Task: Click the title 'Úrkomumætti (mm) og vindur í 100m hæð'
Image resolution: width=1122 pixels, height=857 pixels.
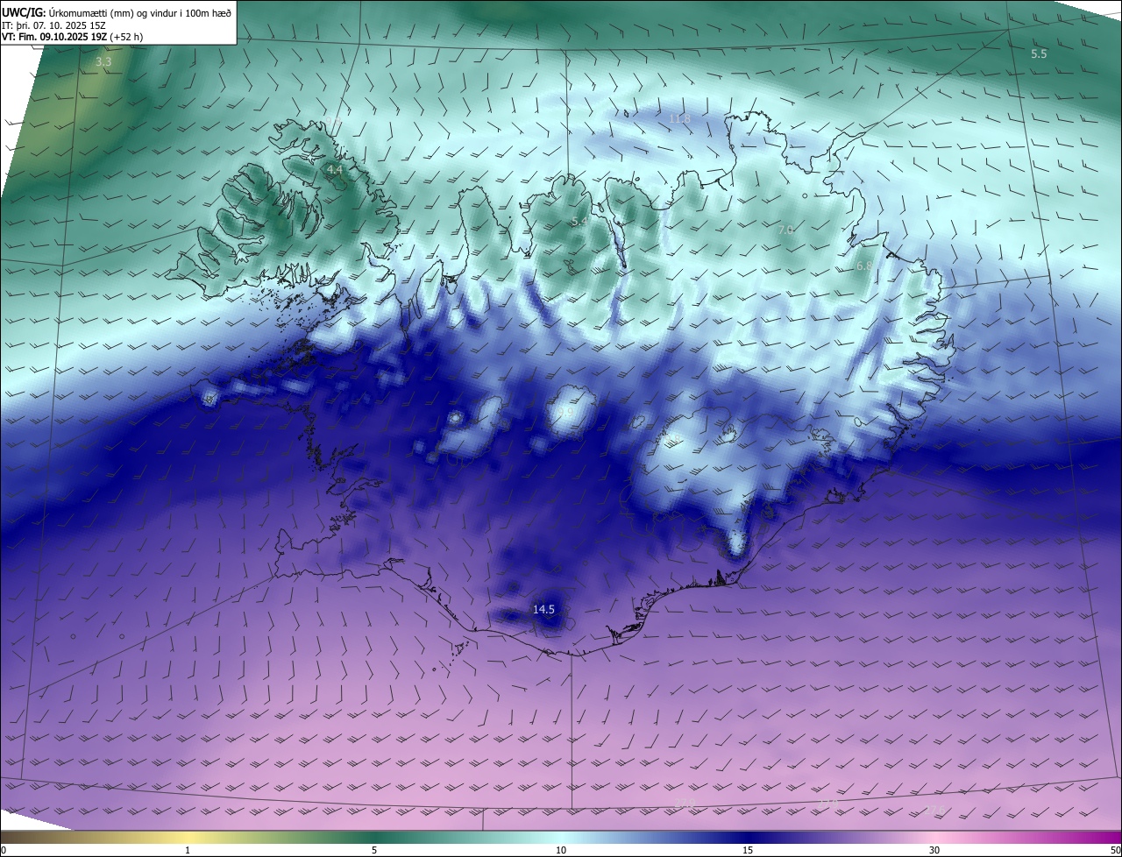Action: point(140,12)
